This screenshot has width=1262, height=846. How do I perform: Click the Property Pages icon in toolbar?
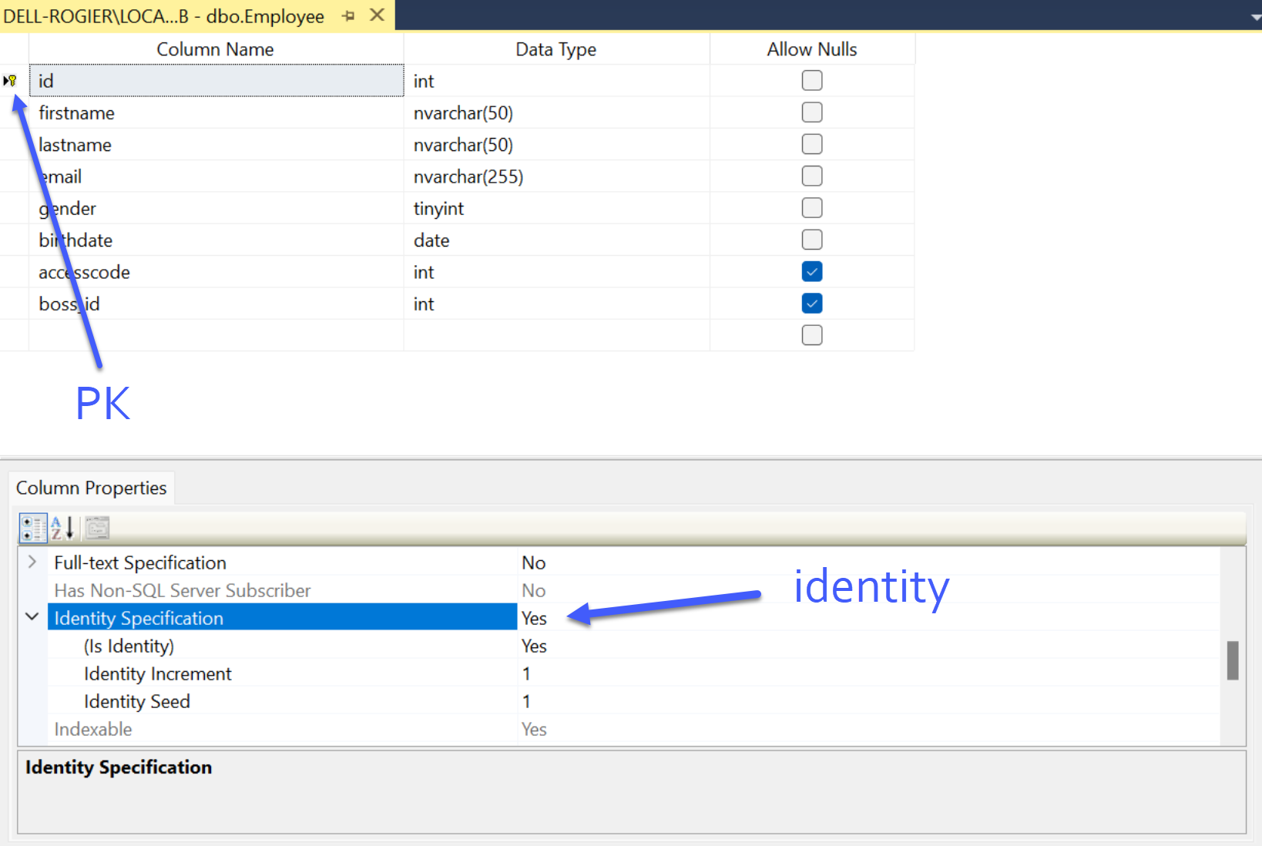coord(97,529)
